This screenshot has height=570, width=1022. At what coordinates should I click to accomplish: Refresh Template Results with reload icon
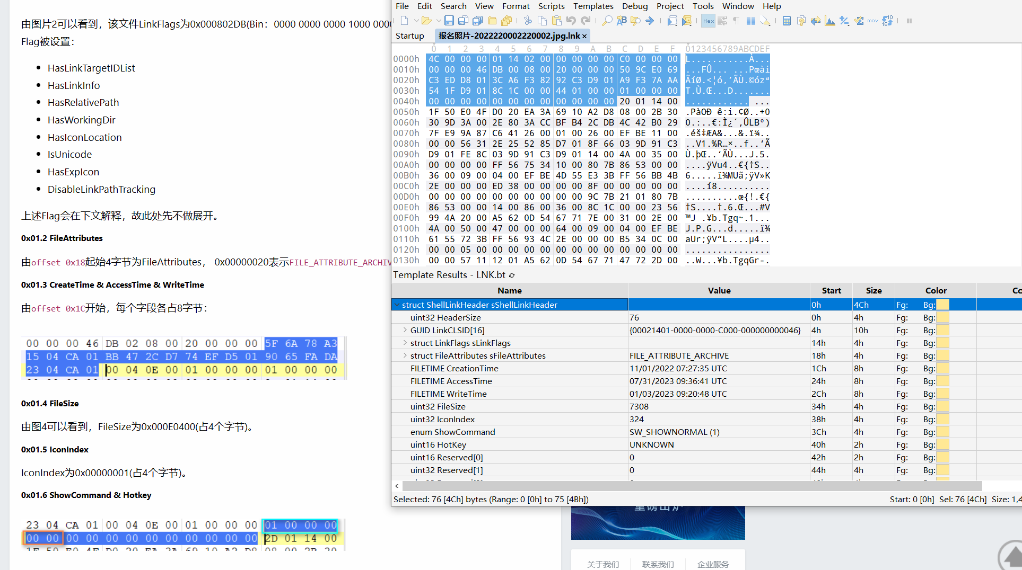[512, 275]
